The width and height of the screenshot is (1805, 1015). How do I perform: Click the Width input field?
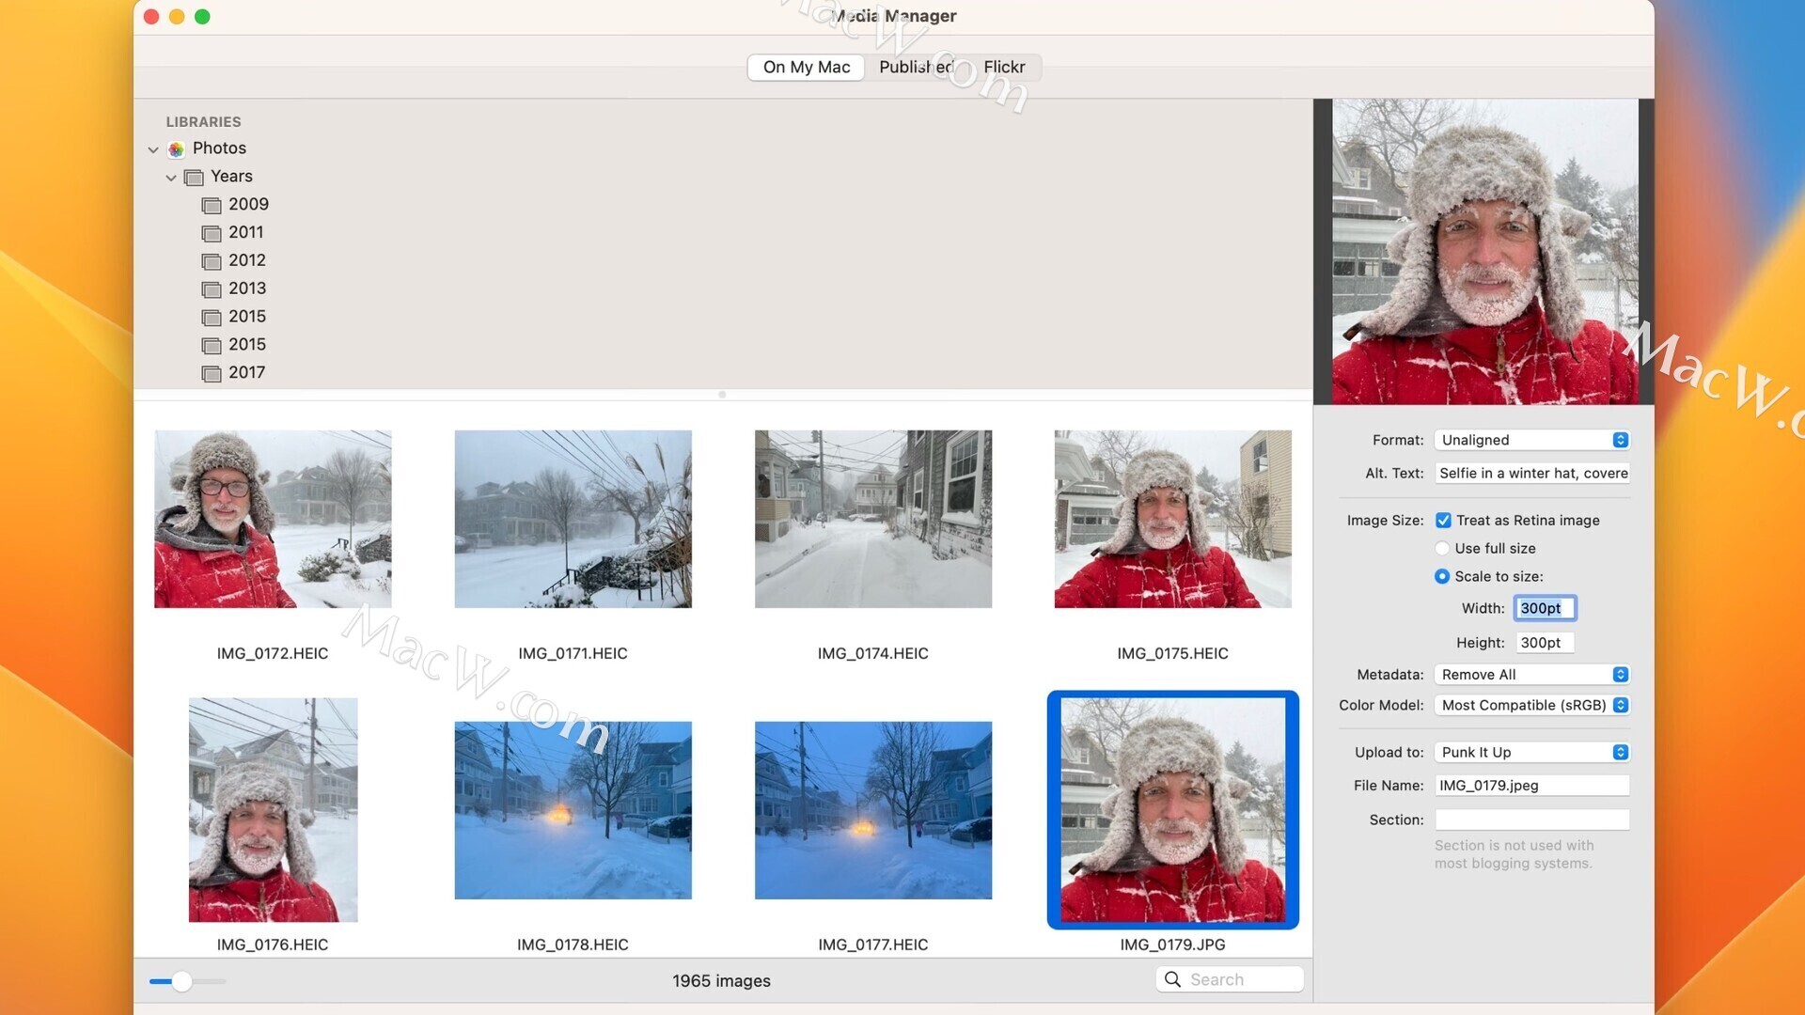(1544, 607)
